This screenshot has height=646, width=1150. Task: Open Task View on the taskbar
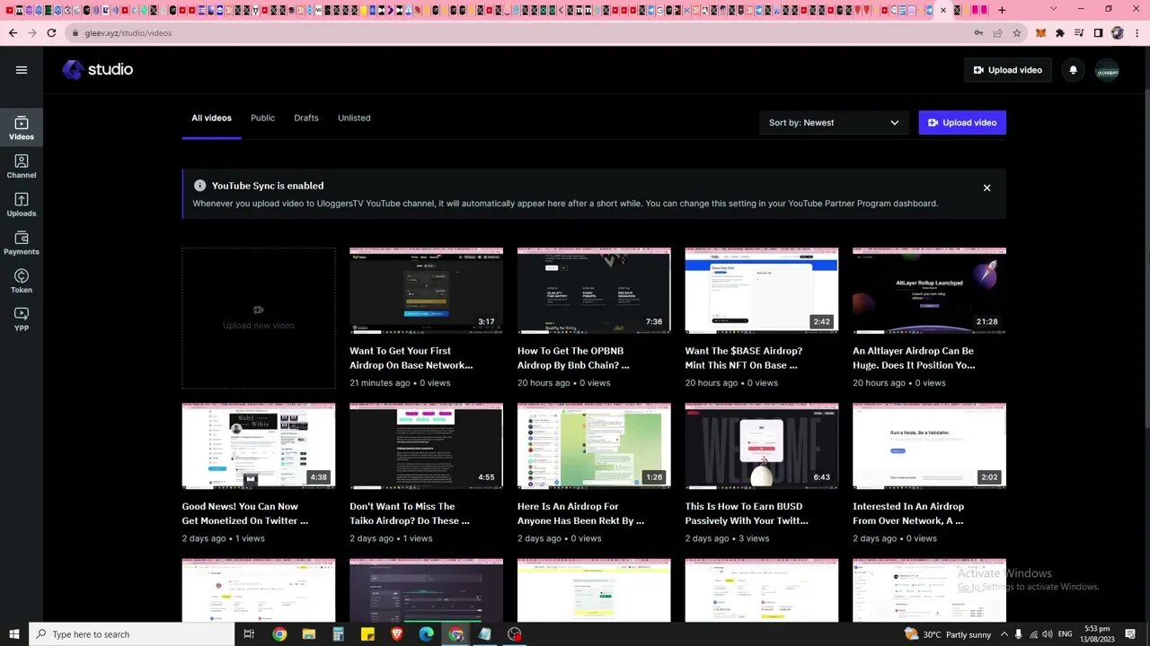pyautogui.click(x=250, y=634)
